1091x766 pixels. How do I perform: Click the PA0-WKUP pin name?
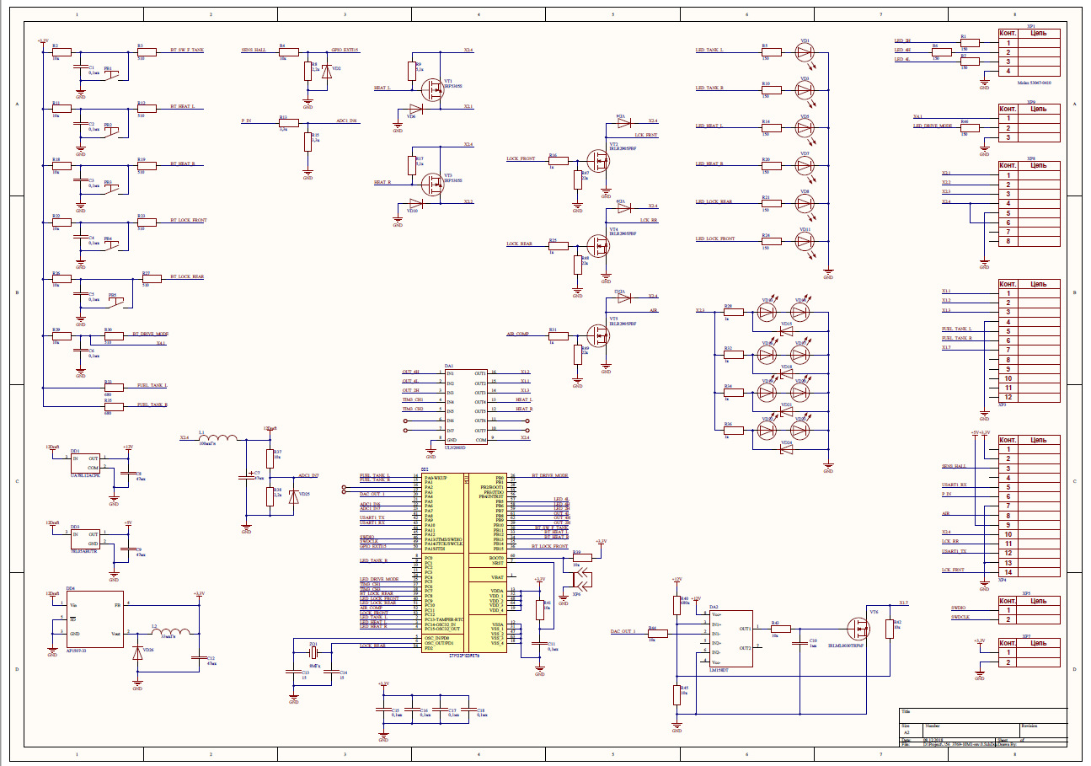(435, 477)
